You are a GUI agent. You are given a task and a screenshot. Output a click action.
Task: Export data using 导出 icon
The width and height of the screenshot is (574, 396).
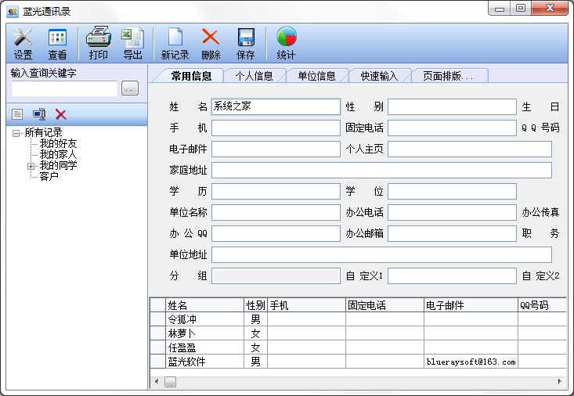coord(132,43)
